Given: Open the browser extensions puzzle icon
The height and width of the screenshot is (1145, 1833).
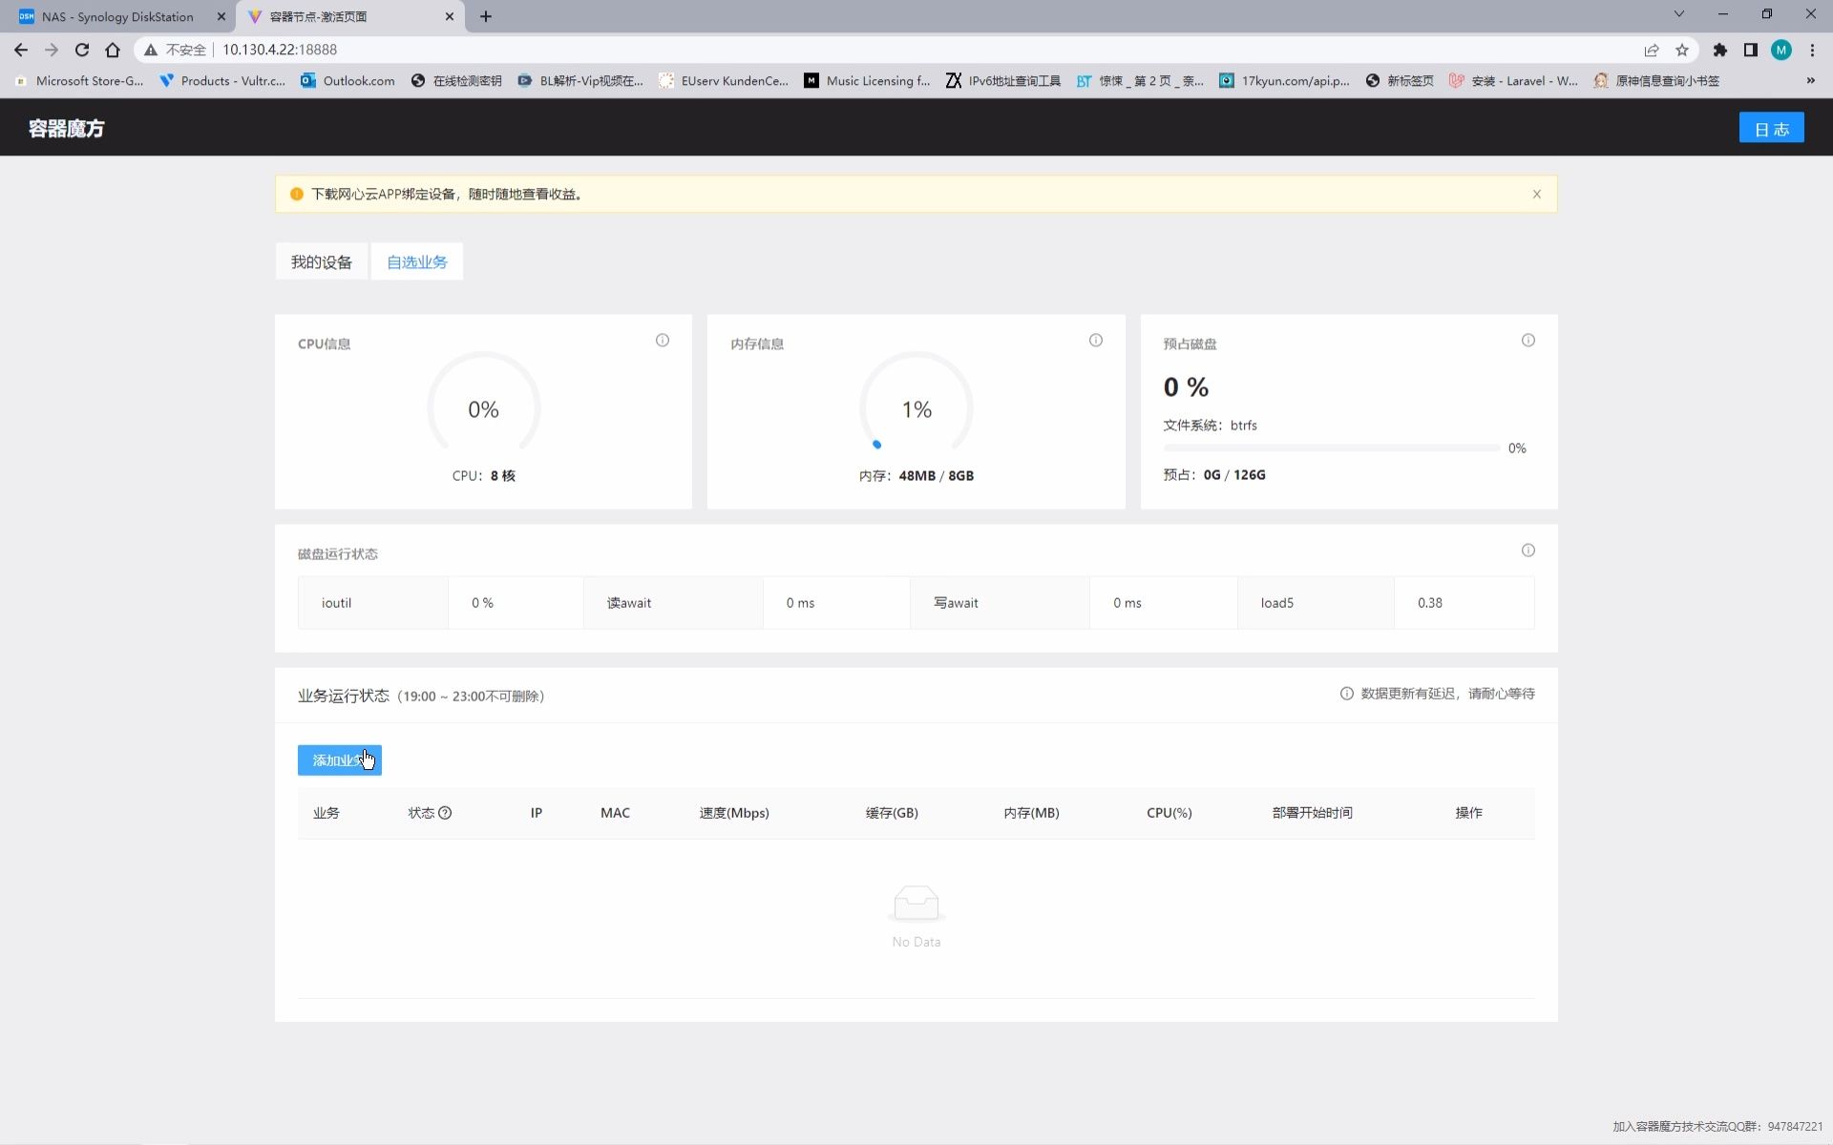Looking at the screenshot, I should click(1720, 50).
